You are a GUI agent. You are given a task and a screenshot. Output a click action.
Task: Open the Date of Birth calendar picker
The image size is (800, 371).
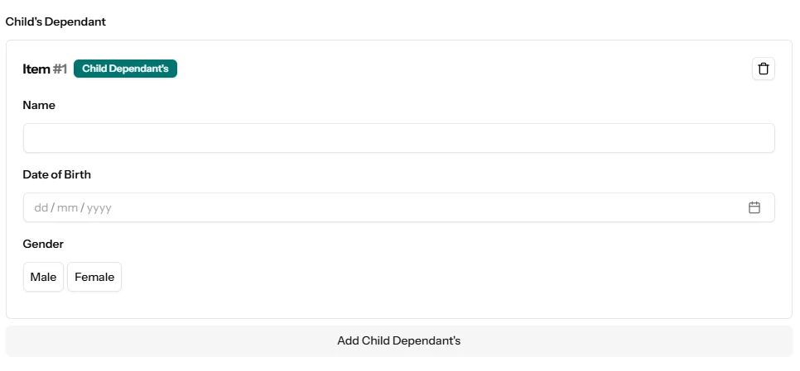tap(754, 207)
